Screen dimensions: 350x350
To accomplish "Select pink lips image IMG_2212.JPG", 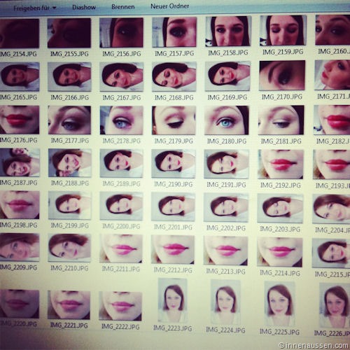I will 173,249.
